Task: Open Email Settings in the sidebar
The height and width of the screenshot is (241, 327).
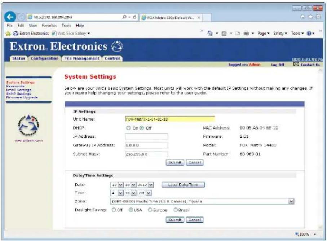Action: [x=18, y=90]
